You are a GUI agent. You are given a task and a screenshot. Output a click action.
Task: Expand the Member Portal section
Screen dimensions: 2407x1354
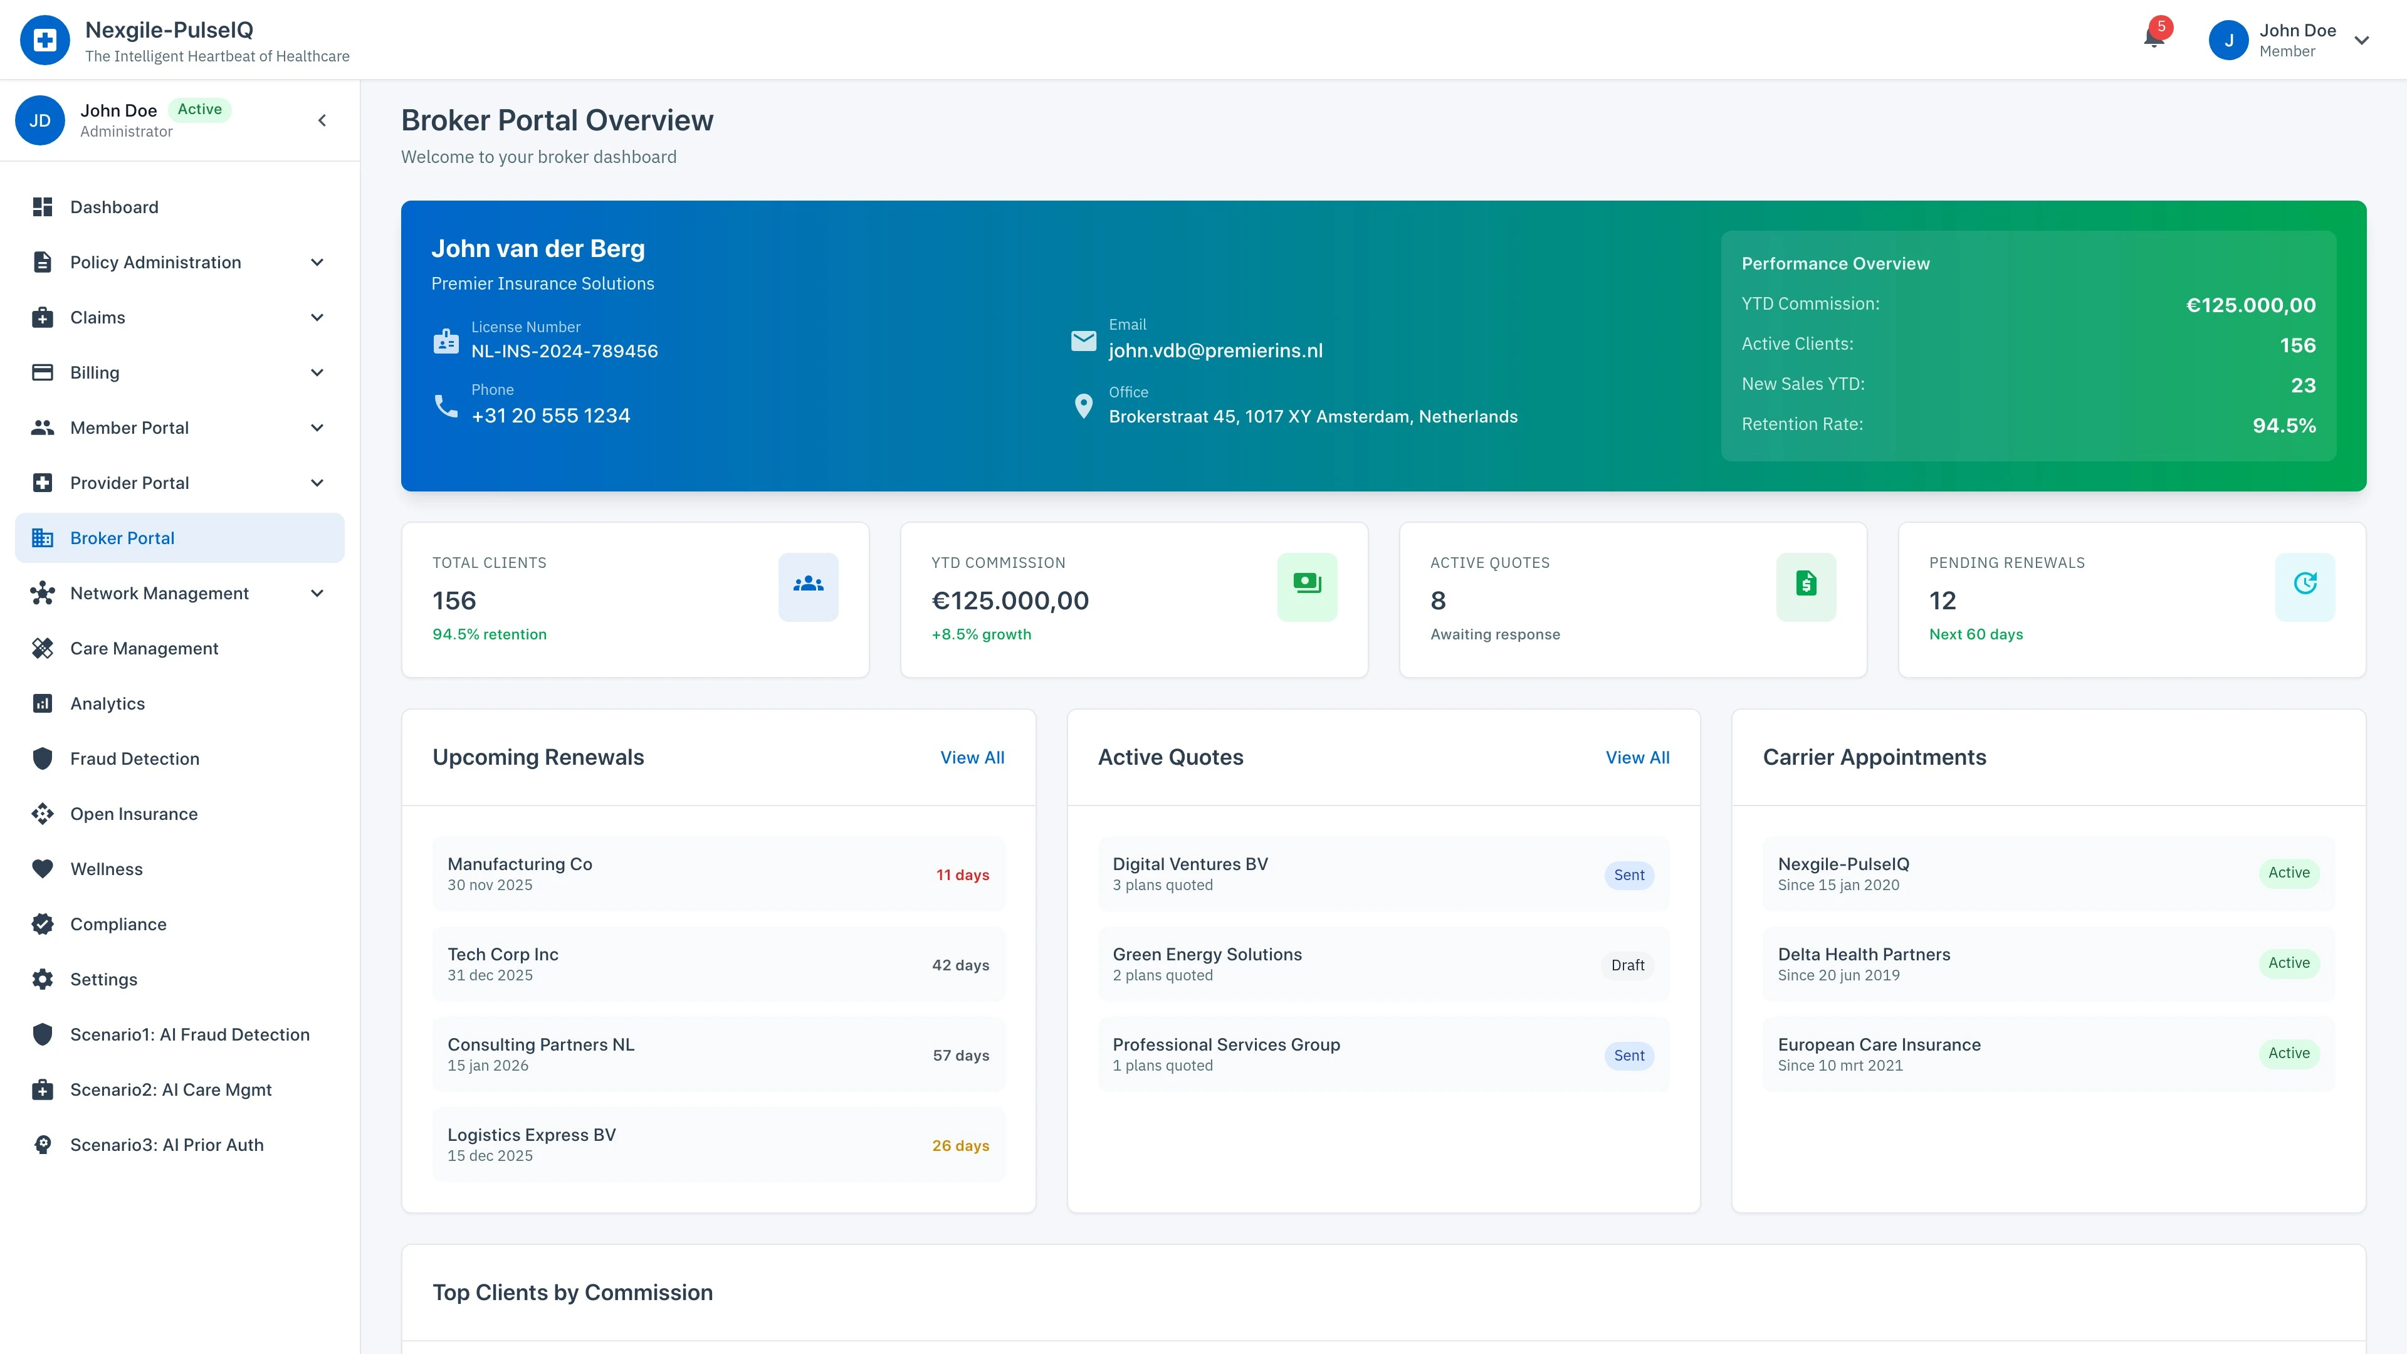[x=317, y=427]
